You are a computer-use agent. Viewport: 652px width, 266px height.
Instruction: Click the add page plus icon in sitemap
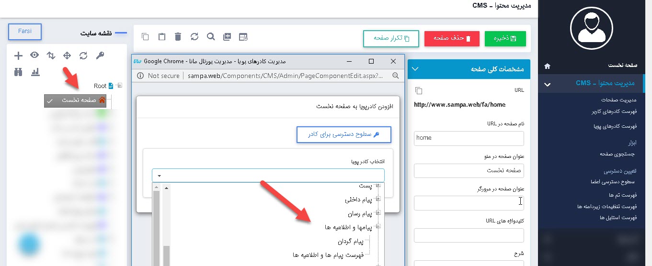[x=18, y=55]
